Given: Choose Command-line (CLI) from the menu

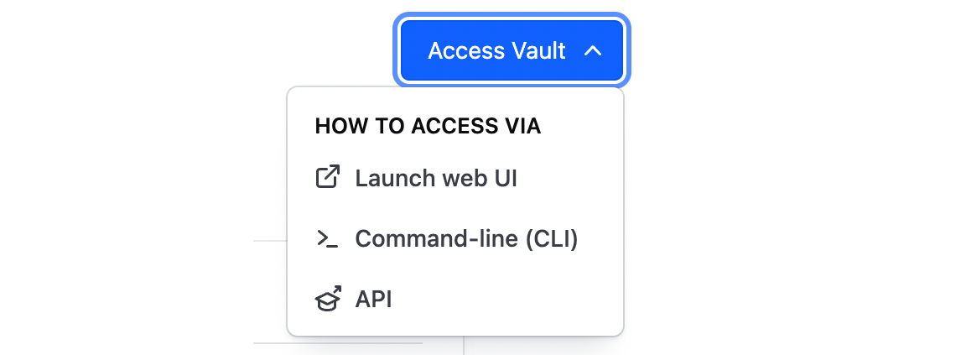Looking at the screenshot, I should pos(455,238).
